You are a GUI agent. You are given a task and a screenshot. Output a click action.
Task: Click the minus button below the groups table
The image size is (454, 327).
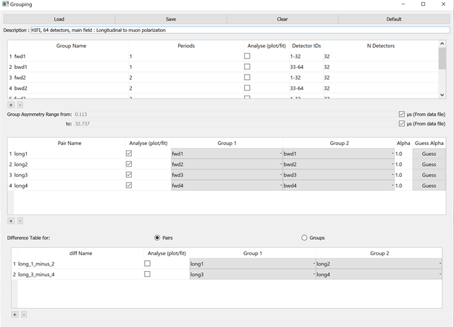(20, 105)
